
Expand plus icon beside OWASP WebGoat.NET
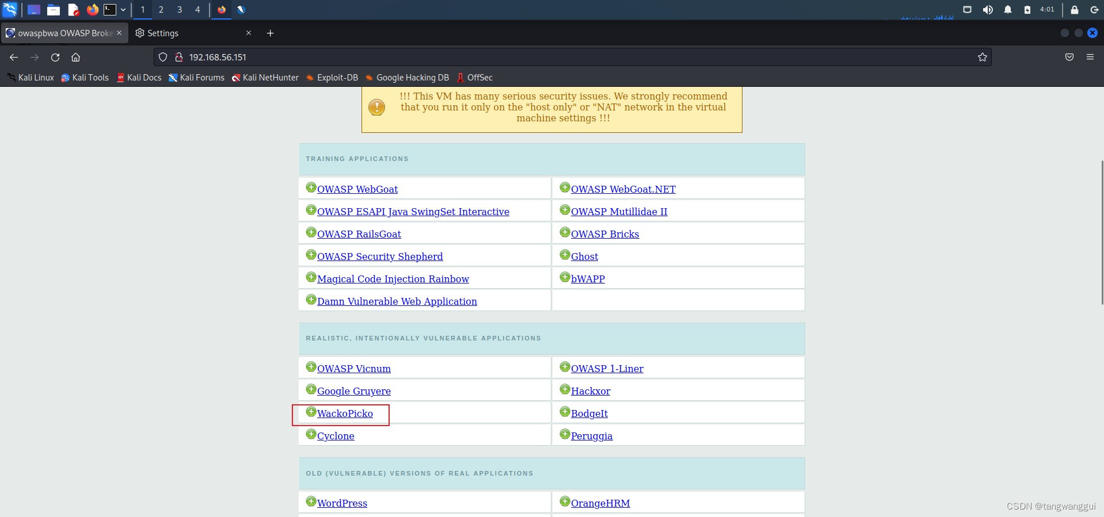coord(565,187)
